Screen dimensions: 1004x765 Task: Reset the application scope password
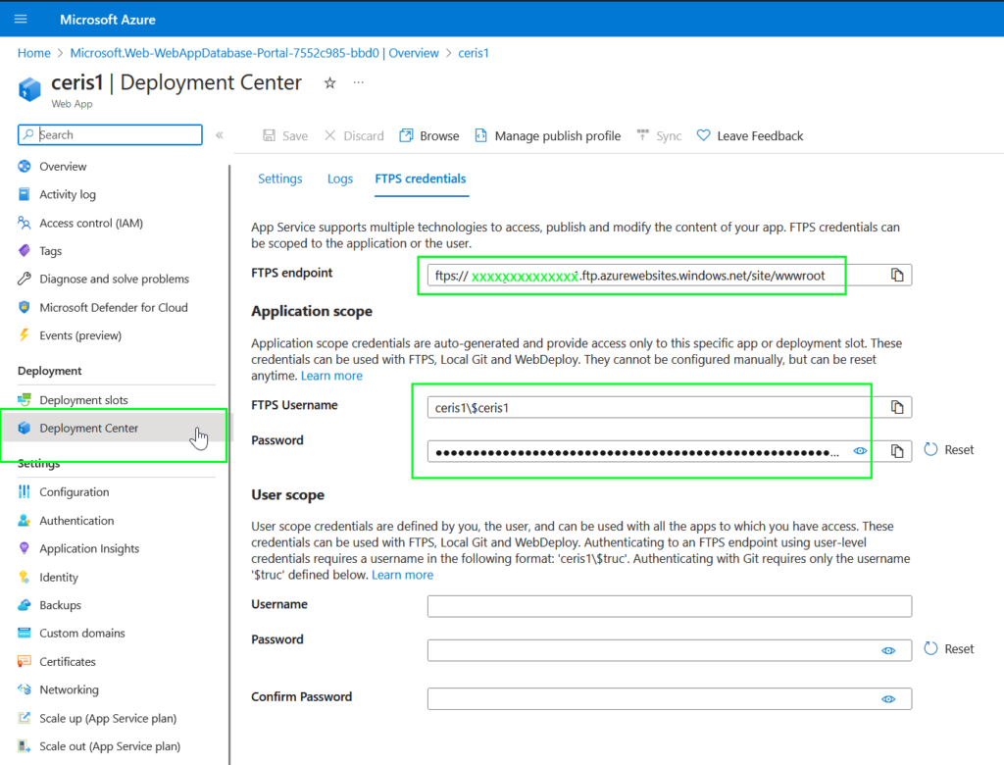(x=949, y=450)
